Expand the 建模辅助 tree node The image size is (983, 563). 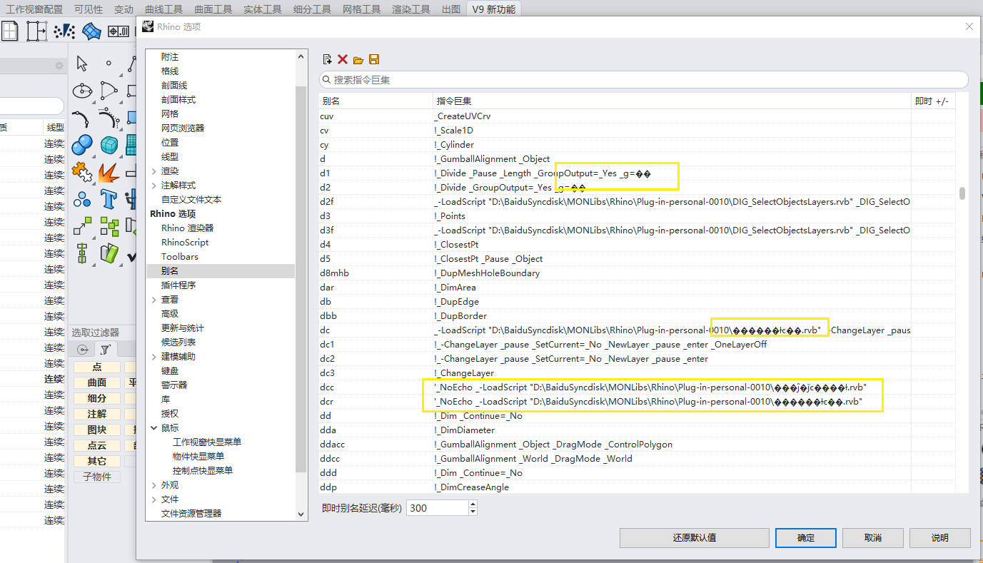click(x=154, y=357)
